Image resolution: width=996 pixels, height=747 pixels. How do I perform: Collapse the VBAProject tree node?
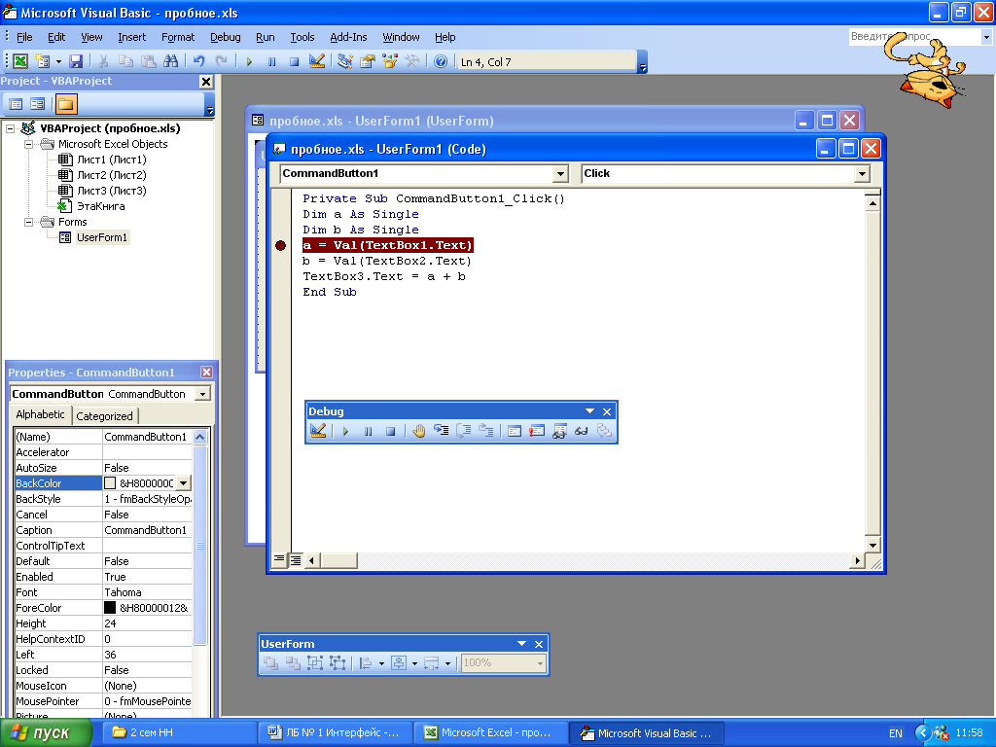pyautogui.click(x=10, y=128)
